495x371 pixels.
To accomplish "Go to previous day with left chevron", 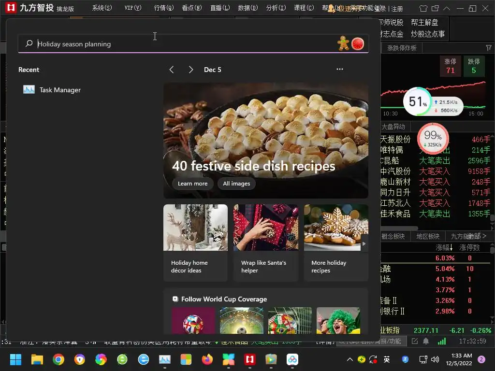I will pyautogui.click(x=172, y=70).
